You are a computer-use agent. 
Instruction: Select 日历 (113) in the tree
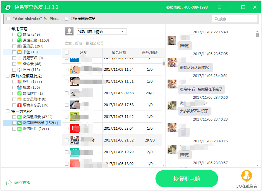31,70
